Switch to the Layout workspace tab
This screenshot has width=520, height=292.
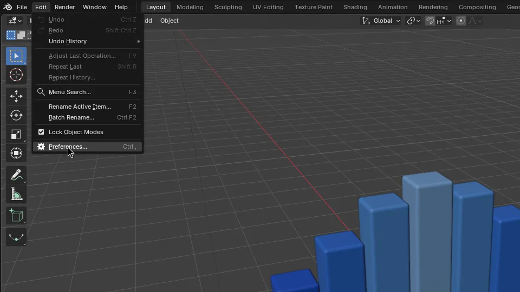point(156,7)
